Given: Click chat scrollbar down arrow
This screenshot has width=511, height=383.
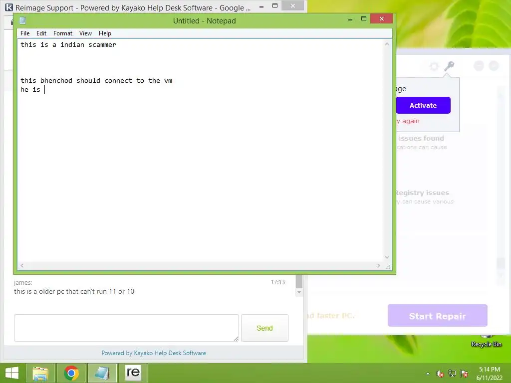Looking at the screenshot, I should (x=299, y=292).
